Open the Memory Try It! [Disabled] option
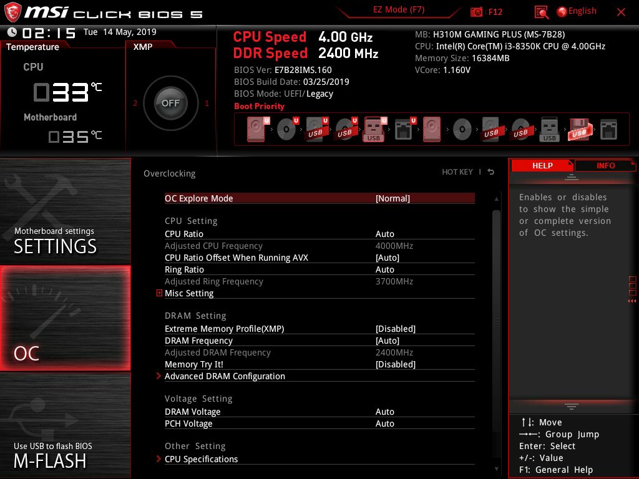Screen dimensions: 639x479 [319, 364]
